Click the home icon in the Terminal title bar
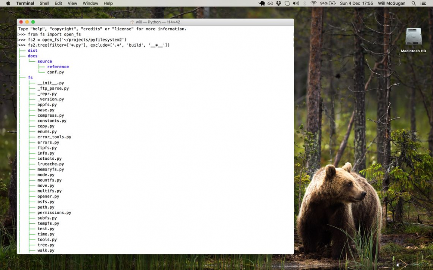 132,22
